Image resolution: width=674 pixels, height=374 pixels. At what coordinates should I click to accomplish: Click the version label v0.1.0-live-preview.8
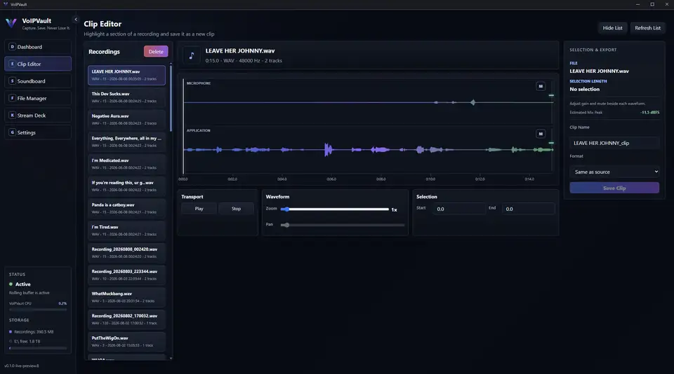[22, 366]
